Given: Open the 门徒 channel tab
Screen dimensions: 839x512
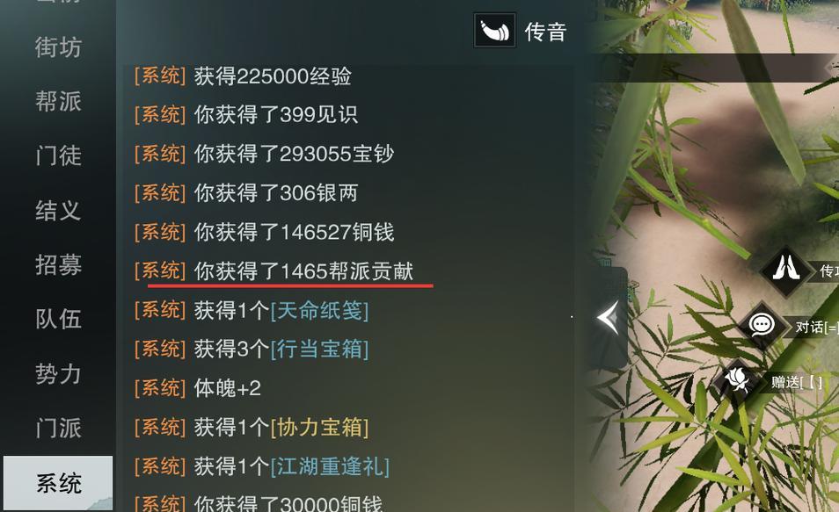Looking at the screenshot, I should (x=58, y=155).
